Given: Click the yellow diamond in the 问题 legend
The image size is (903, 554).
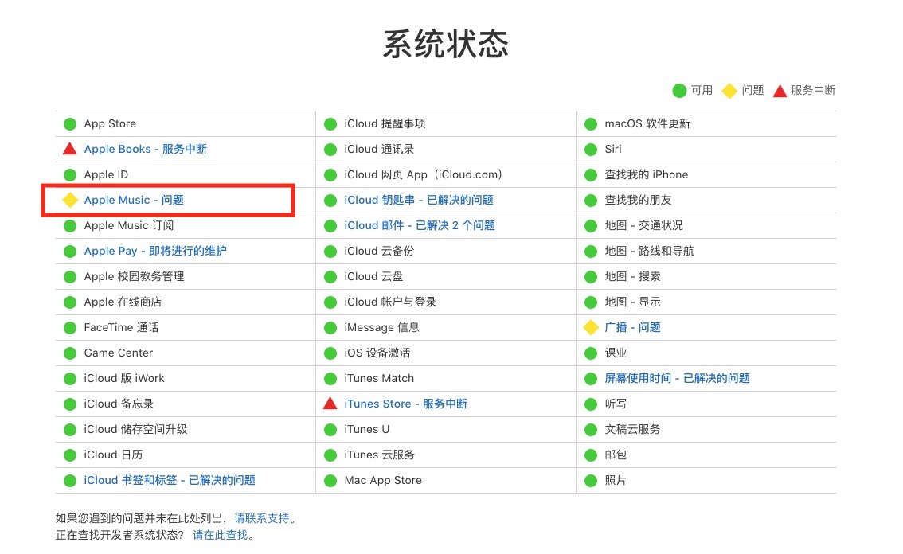Looking at the screenshot, I should [730, 90].
